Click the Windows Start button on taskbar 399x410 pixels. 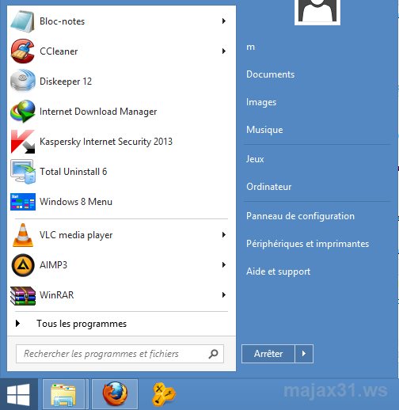point(18,394)
